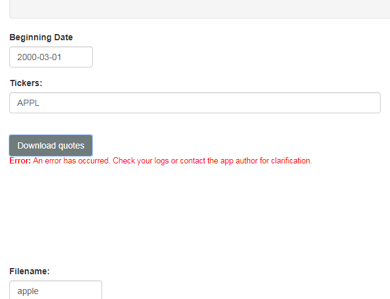This screenshot has height=299, width=390.
Task: Click the bold Error: word
Action: tap(20, 161)
